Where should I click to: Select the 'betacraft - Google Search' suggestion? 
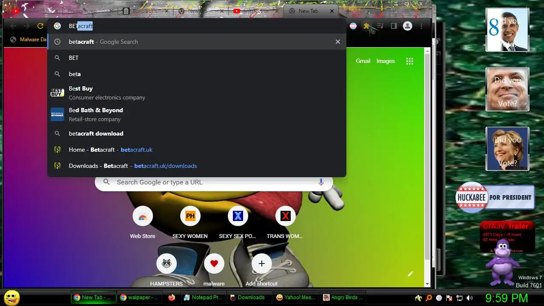(197, 42)
